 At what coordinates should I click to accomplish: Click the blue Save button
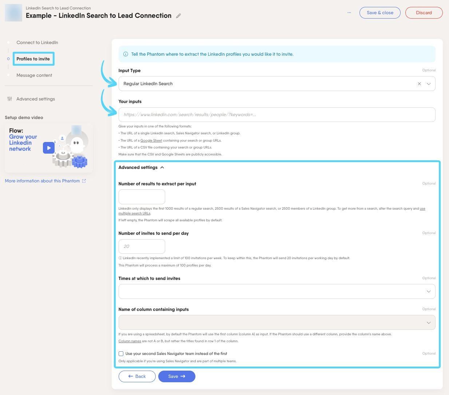click(177, 376)
